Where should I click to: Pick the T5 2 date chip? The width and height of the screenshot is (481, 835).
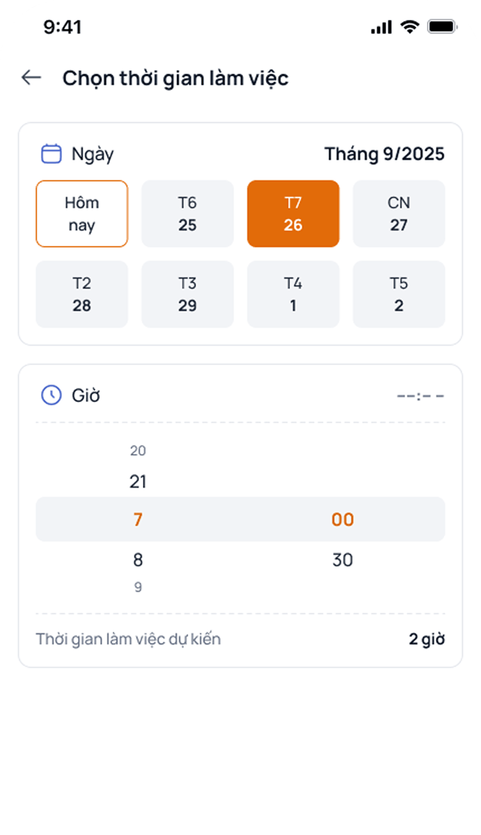click(x=399, y=294)
